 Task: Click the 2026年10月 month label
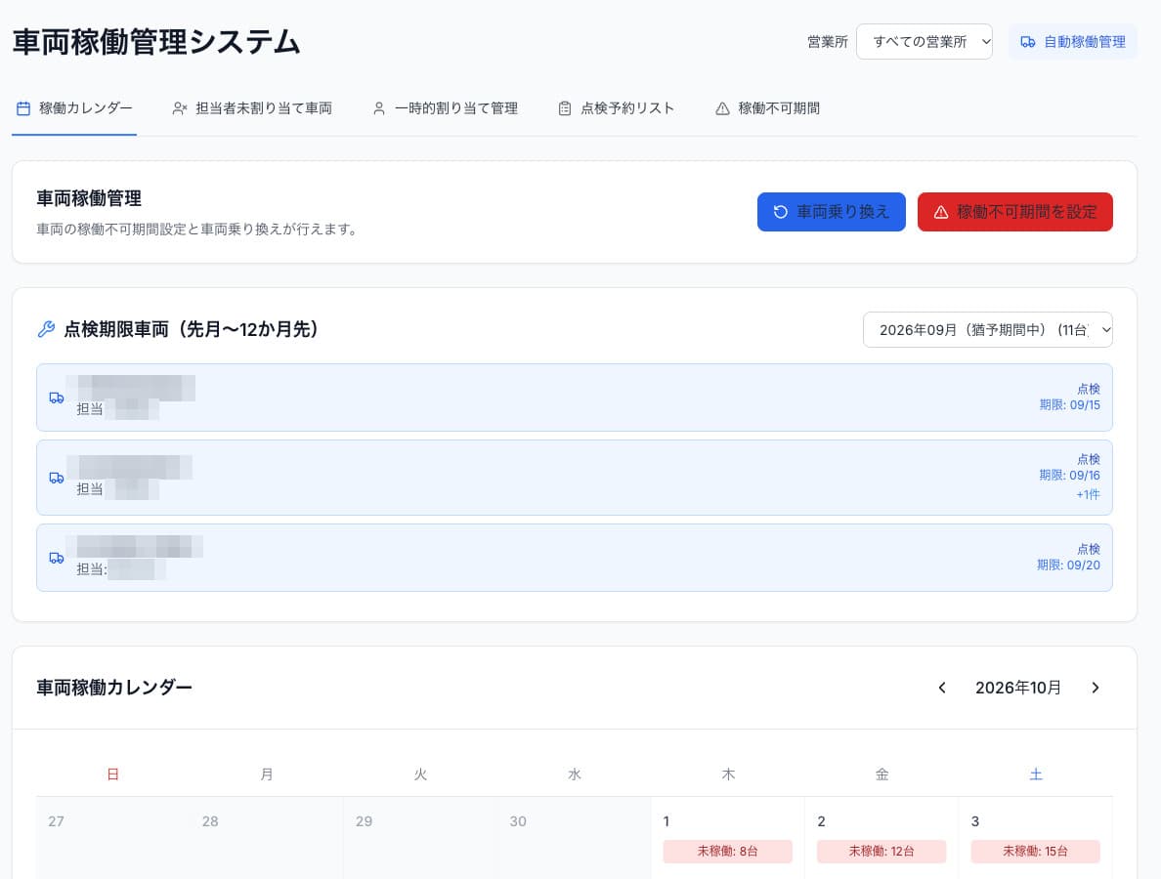click(x=1018, y=689)
